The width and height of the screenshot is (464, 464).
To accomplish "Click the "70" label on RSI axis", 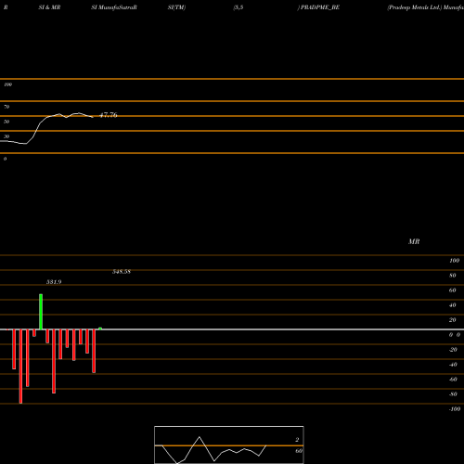I will coord(6,107).
